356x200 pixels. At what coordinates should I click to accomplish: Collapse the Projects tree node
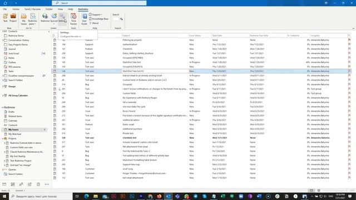[x=3, y=138]
